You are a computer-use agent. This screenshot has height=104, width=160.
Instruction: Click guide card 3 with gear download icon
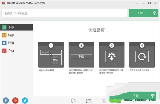tap(112, 55)
